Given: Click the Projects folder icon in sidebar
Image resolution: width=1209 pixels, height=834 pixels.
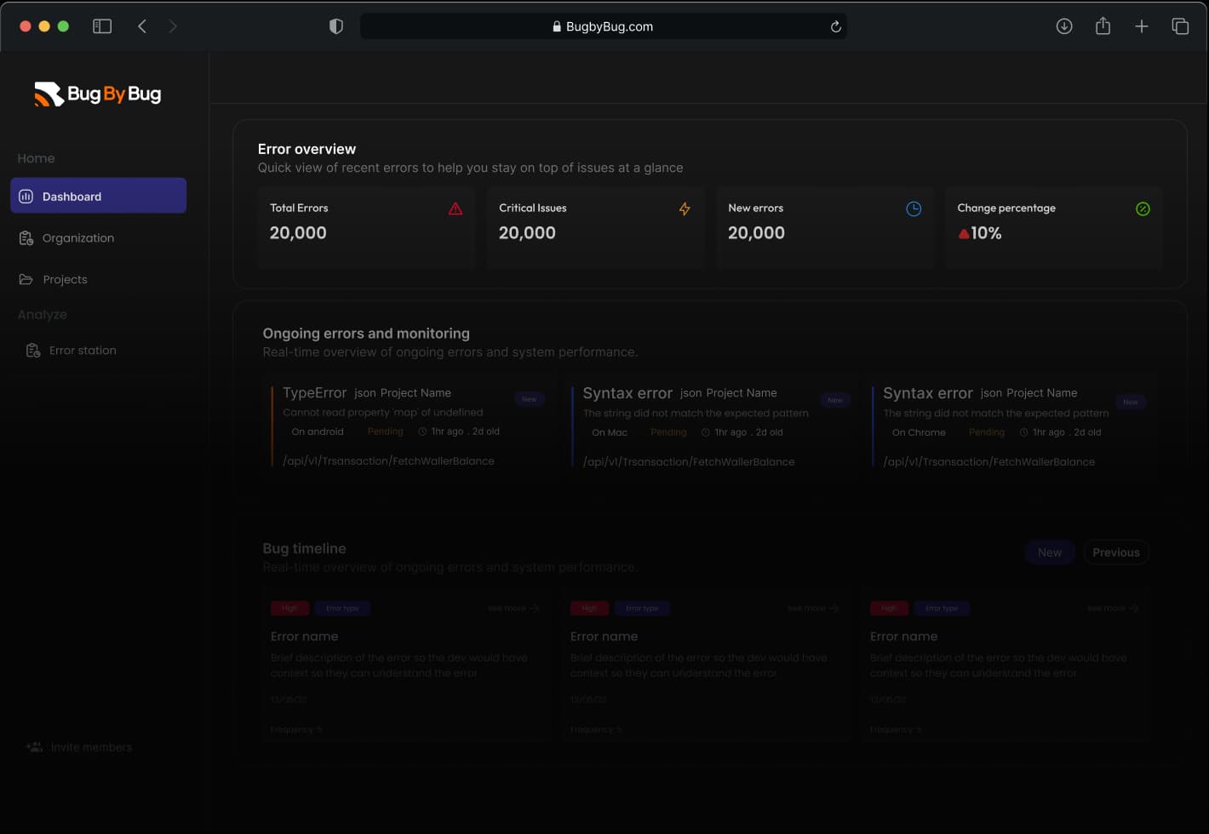Looking at the screenshot, I should click(26, 278).
